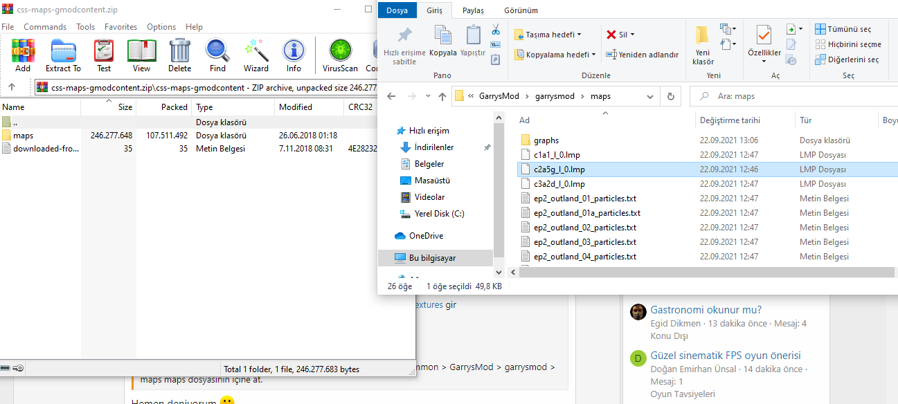Open the new item dropdown in Yeni group
Screen dimensions: 898x404
pyautogui.click(x=728, y=29)
